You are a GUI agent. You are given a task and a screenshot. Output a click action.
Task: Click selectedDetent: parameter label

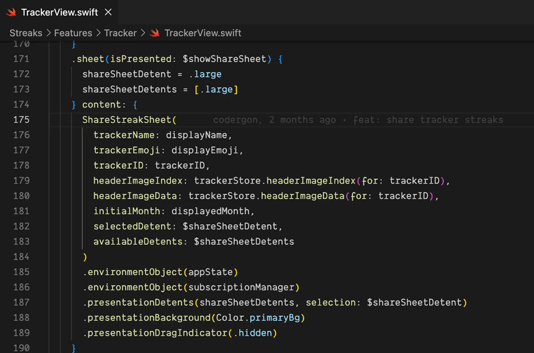pyautogui.click(x=135, y=226)
